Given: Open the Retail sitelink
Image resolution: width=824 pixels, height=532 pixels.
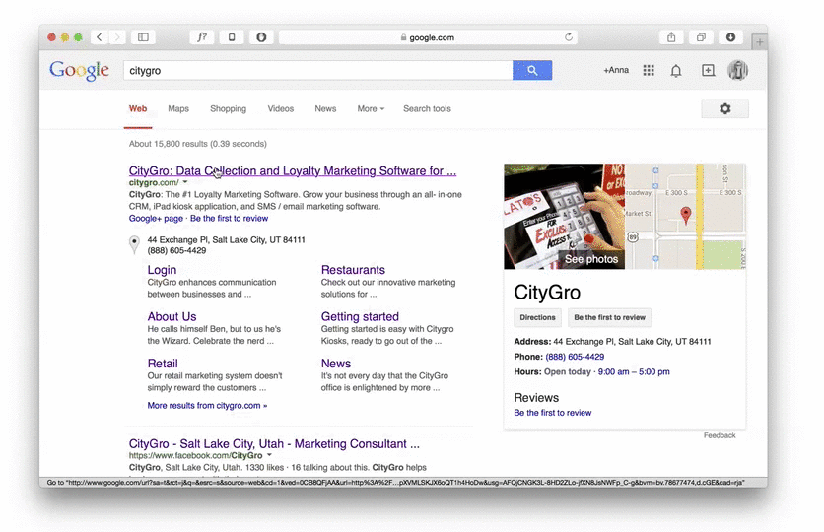Looking at the screenshot, I should (x=163, y=364).
